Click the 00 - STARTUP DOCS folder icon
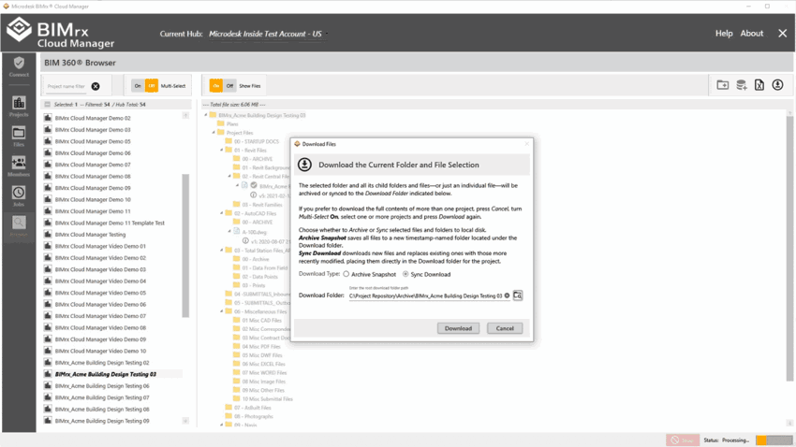 (228, 141)
